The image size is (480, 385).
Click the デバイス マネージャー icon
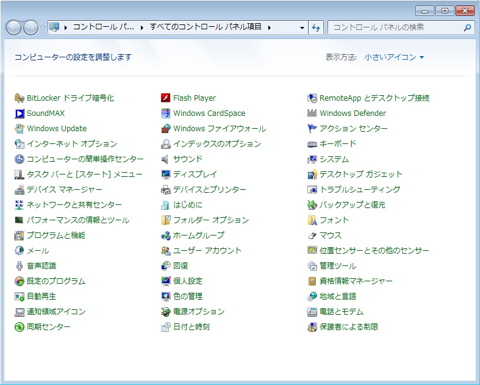[19, 190]
